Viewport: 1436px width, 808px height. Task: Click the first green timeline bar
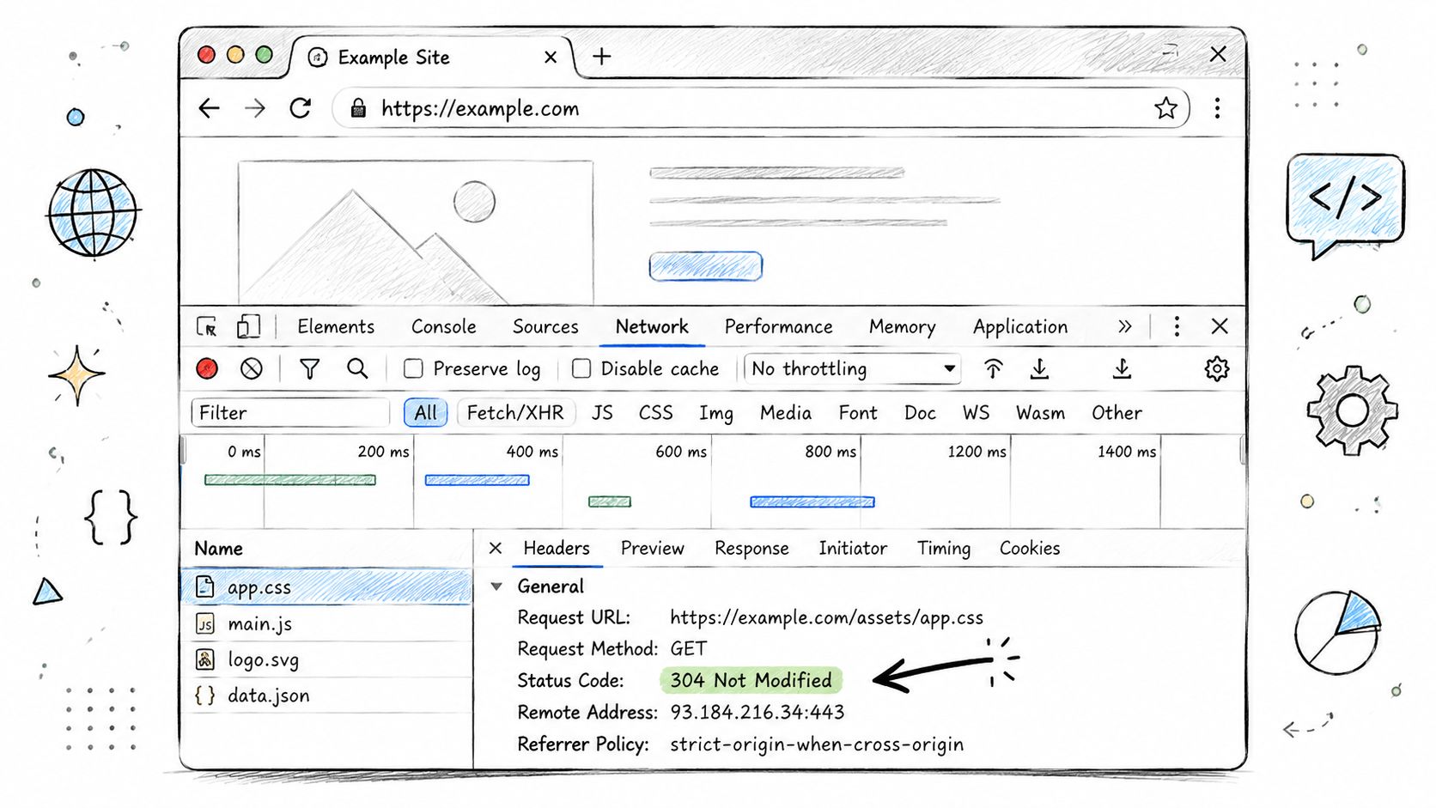click(x=290, y=480)
